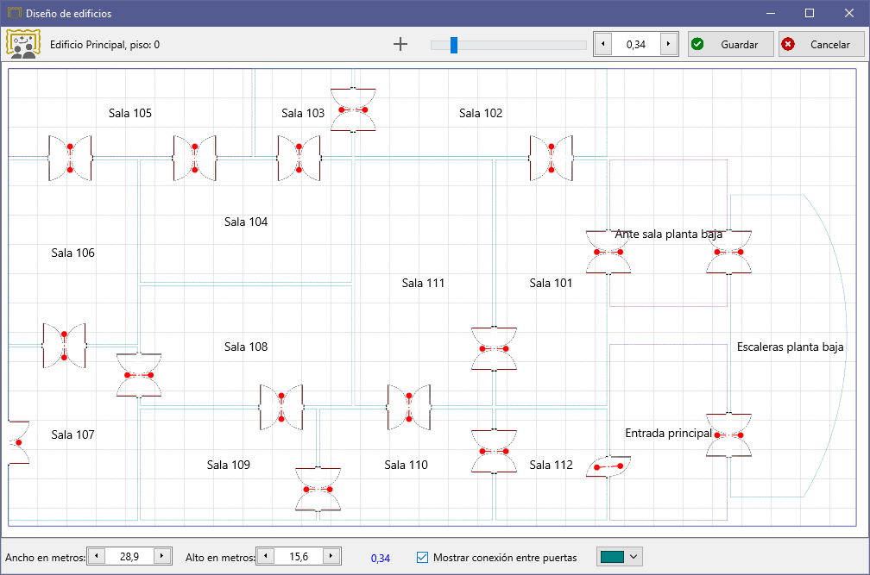Click the blue 0,34 scale value
Screen dimensions: 870x575
pos(380,558)
